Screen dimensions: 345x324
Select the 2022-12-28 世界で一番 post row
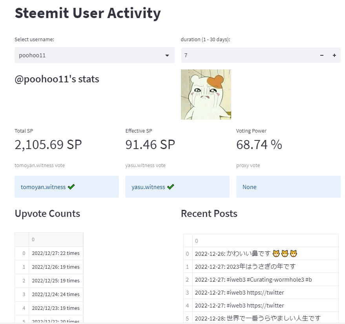(x=258, y=318)
